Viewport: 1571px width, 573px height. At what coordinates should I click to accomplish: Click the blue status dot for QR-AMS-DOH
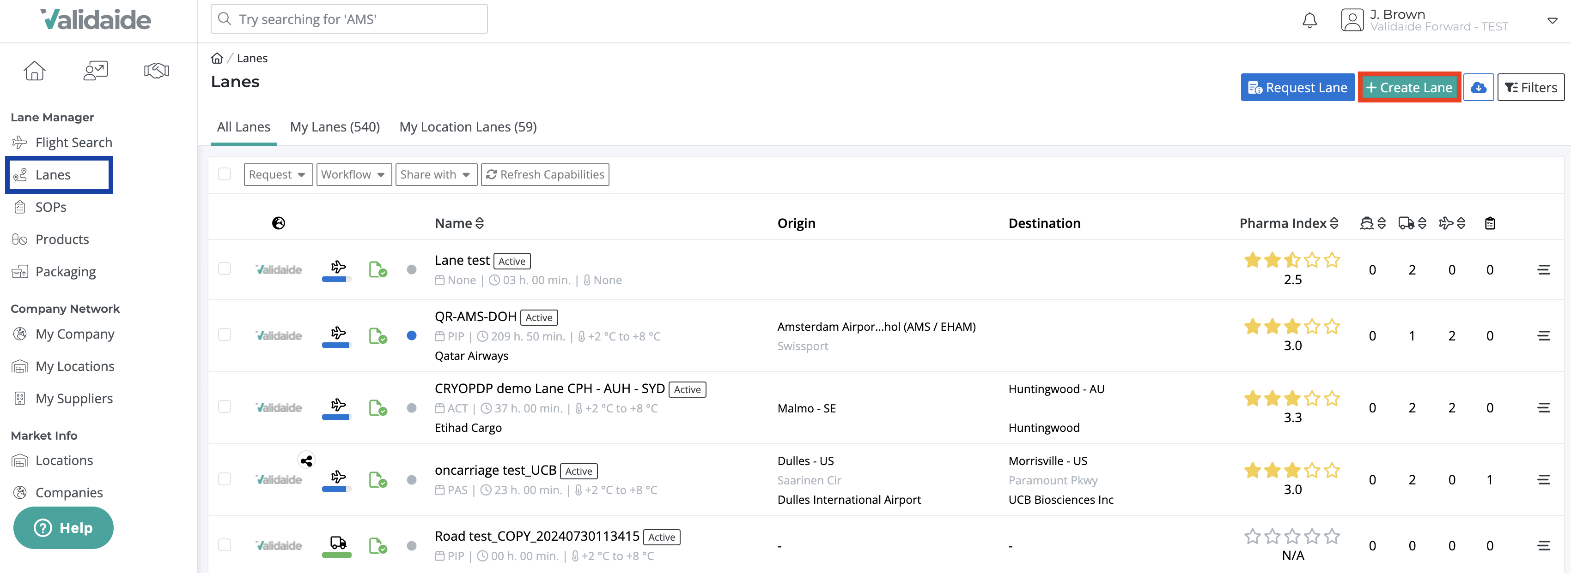tap(412, 335)
